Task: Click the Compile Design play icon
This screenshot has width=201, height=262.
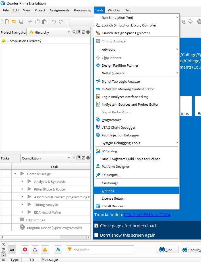Action: point(22,174)
